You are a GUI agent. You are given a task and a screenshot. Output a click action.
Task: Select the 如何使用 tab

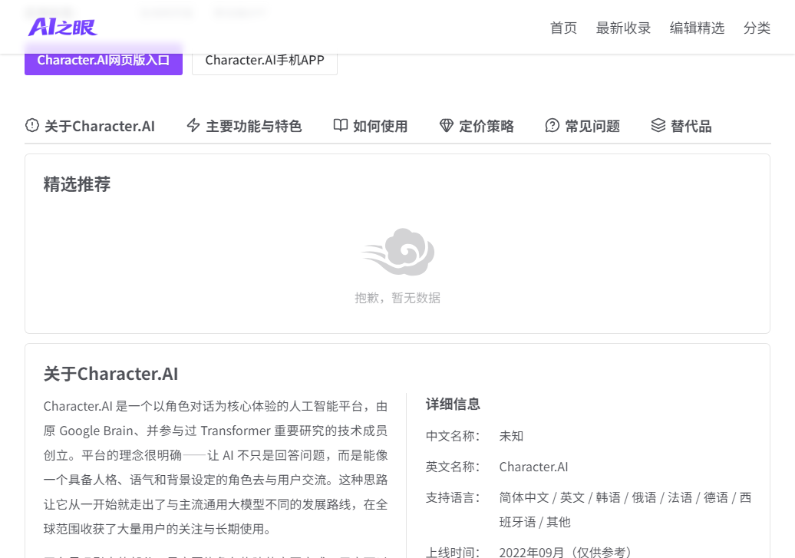pos(371,126)
